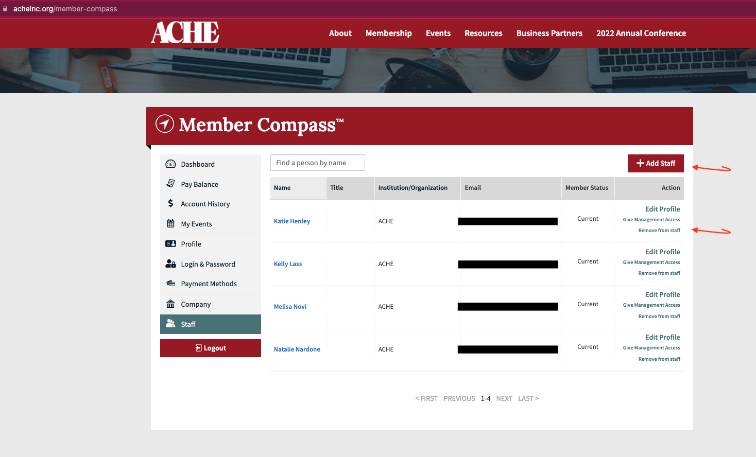Click Katie Henley's Current member status
This screenshot has width=756, height=457.
tap(588, 219)
